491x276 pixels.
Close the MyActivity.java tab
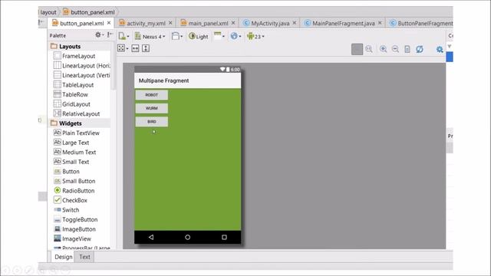(x=295, y=23)
